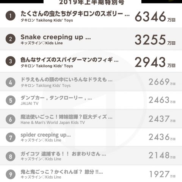182x182 pixels.
Task: Click the rank 4 circle badge
Action: coord(11,82)
